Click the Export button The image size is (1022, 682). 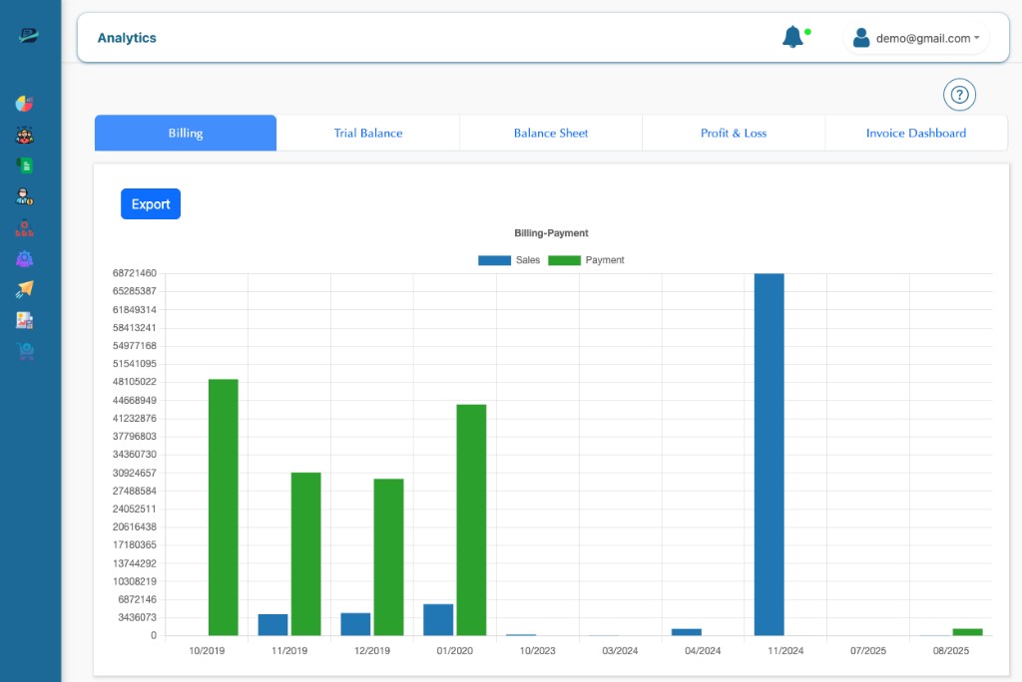151,203
